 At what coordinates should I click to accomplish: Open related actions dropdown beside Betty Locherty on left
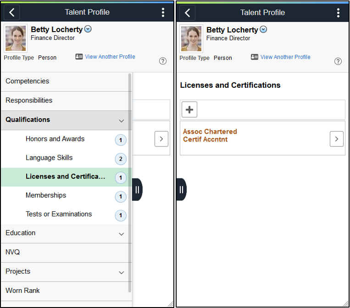(x=88, y=29)
